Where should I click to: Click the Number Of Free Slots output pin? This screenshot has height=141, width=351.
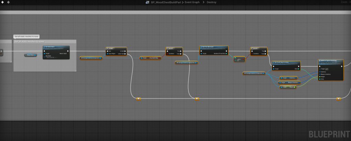226,54
